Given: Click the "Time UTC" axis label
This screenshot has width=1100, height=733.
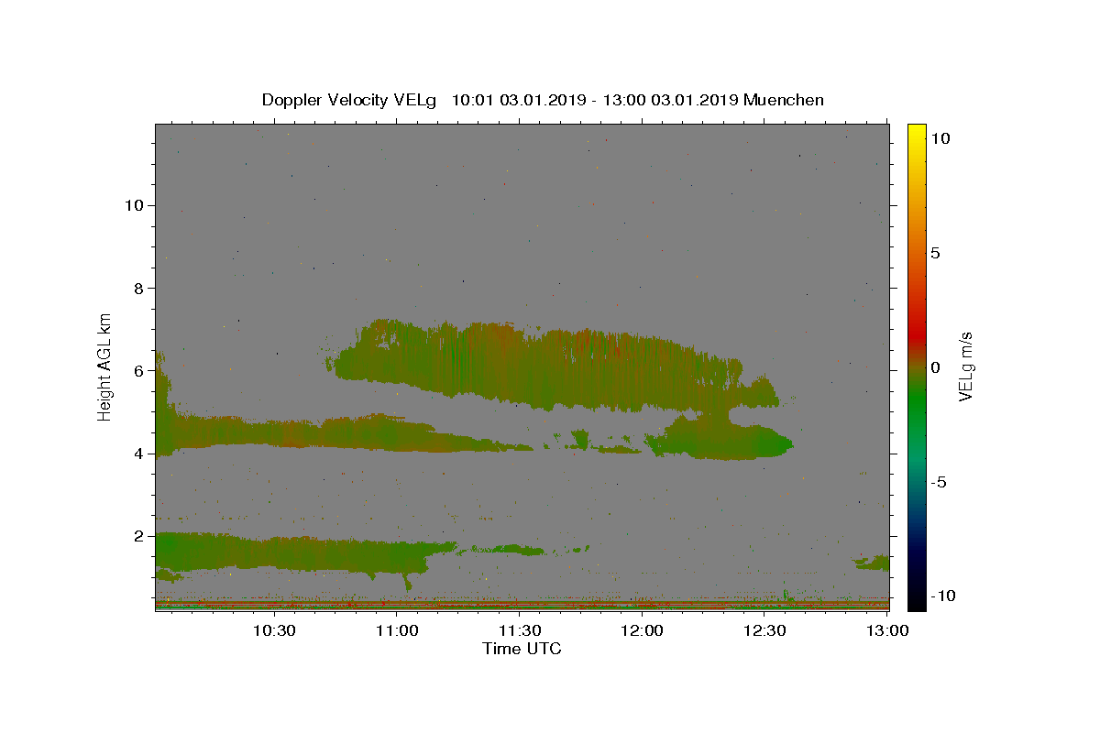Looking at the screenshot, I should click(x=522, y=649).
